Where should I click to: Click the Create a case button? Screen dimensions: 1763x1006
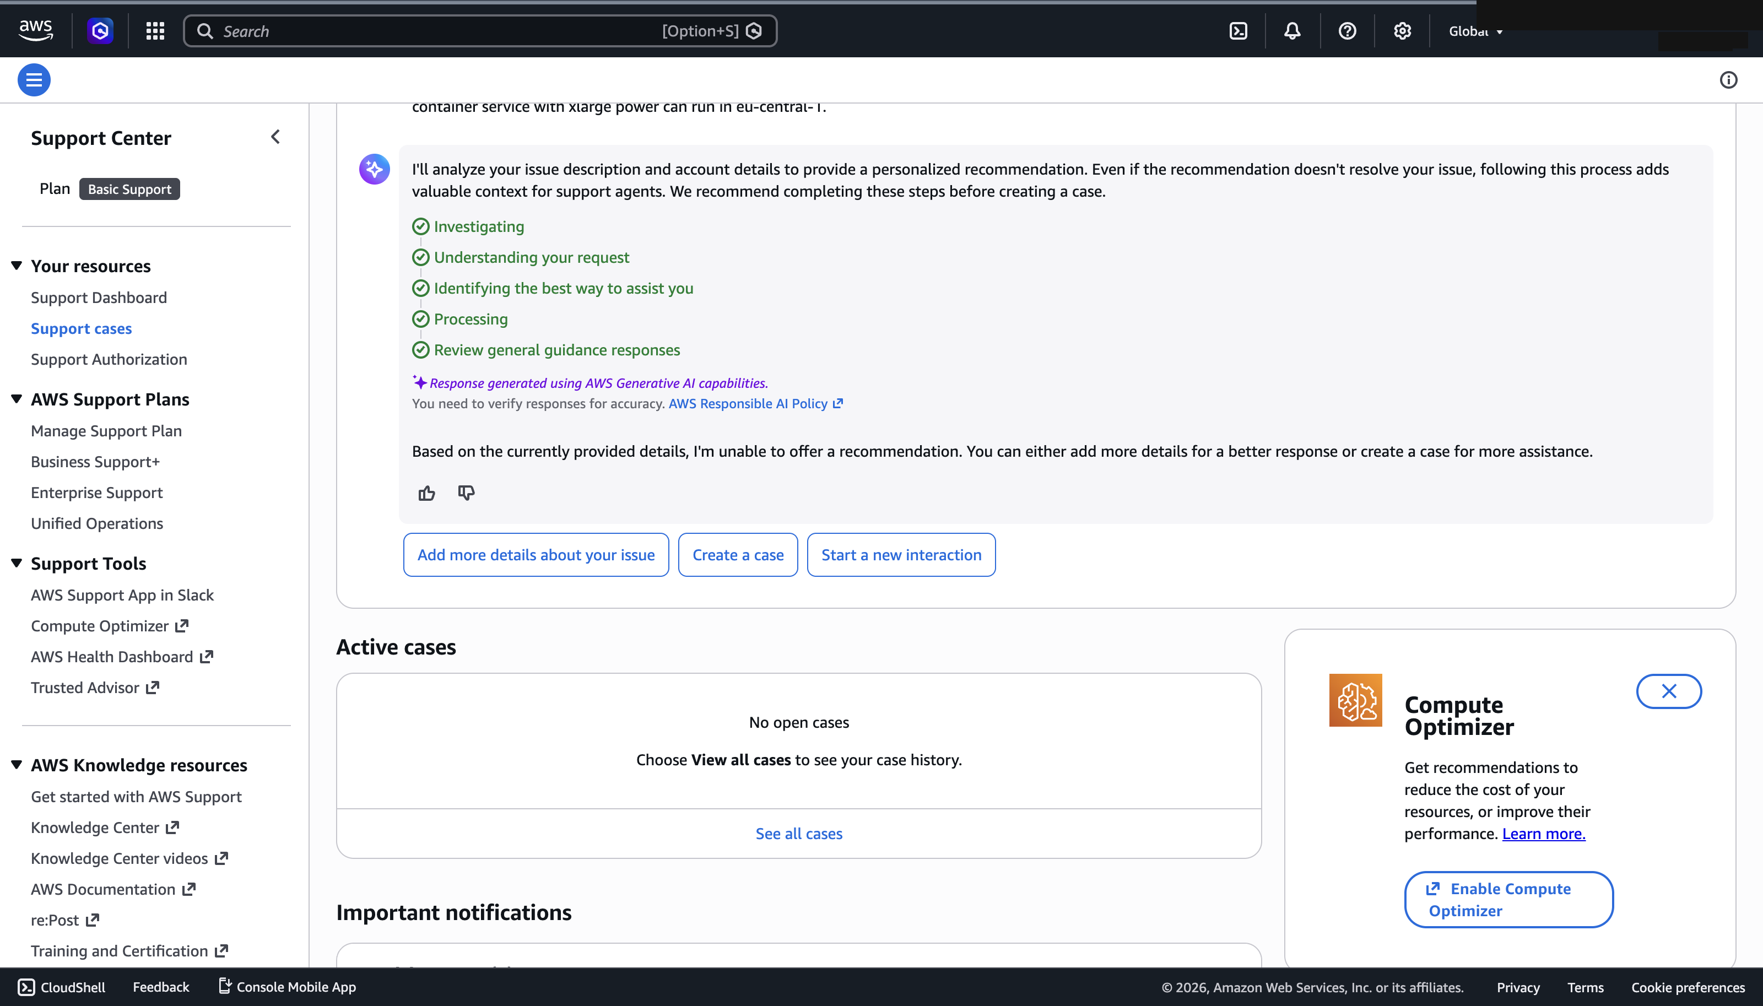pyautogui.click(x=738, y=554)
